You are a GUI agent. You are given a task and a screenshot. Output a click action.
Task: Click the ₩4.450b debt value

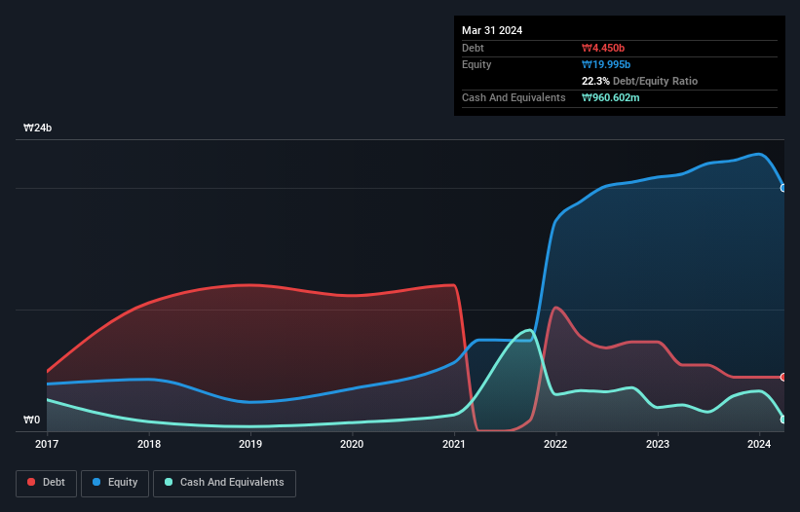[603, 48]
